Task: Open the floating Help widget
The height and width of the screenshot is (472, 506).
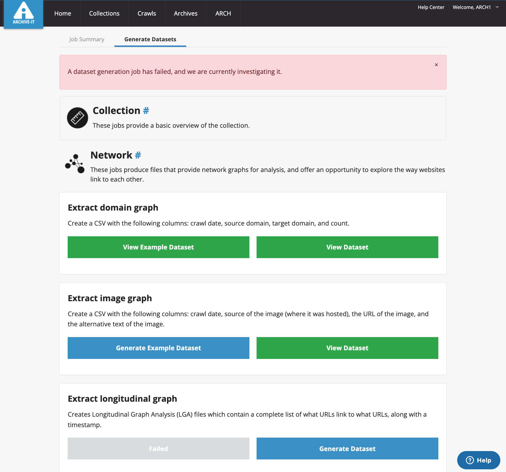Action: (x=478, y=460)
